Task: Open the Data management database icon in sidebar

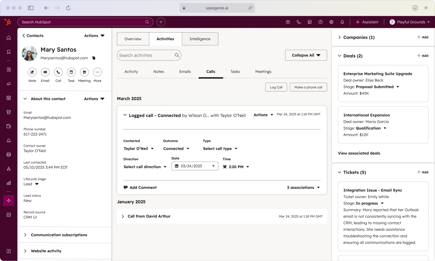Action: coord(9,155)
